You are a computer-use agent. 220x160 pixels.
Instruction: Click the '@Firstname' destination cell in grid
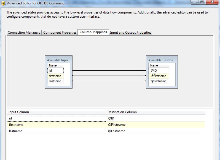click(155, 125)
